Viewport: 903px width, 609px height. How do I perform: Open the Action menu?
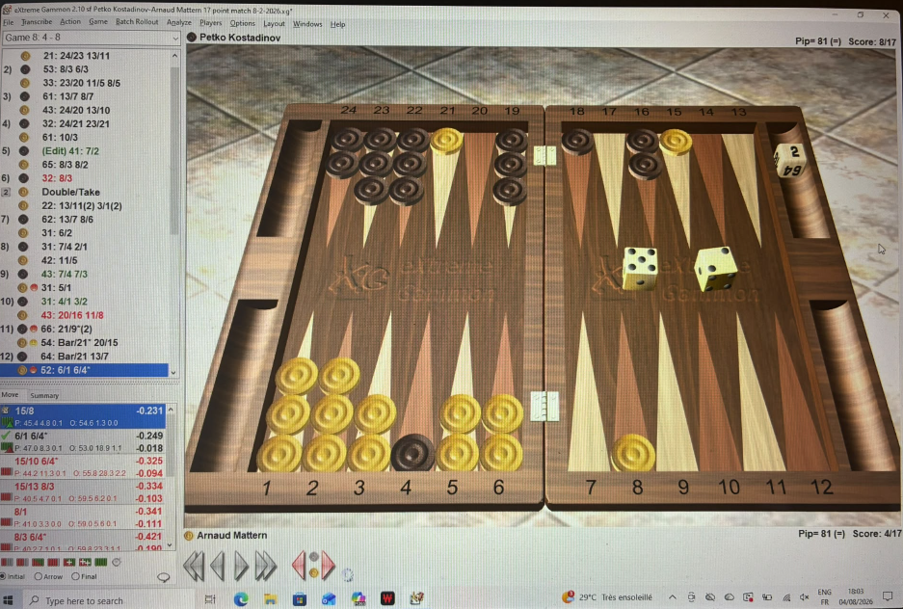pos(70,22)
